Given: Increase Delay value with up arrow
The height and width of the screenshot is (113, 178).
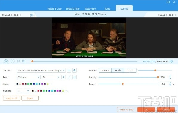Looking at the screenshot, I should coord(170,83).
